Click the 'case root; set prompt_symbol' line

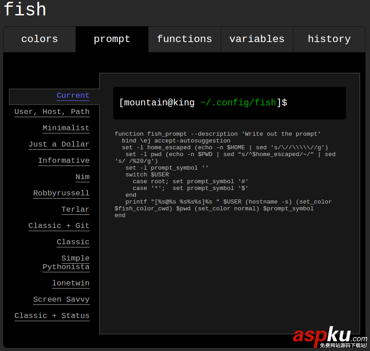coord(190,181)
